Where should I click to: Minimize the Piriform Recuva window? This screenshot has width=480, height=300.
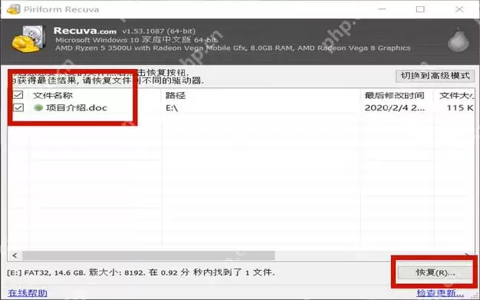pos(381,9)
